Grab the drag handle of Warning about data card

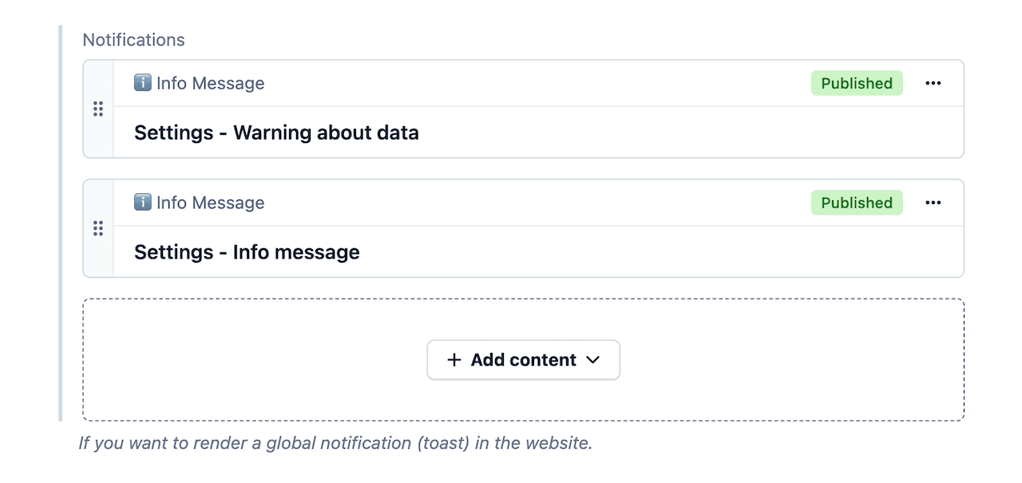[98, 109]
